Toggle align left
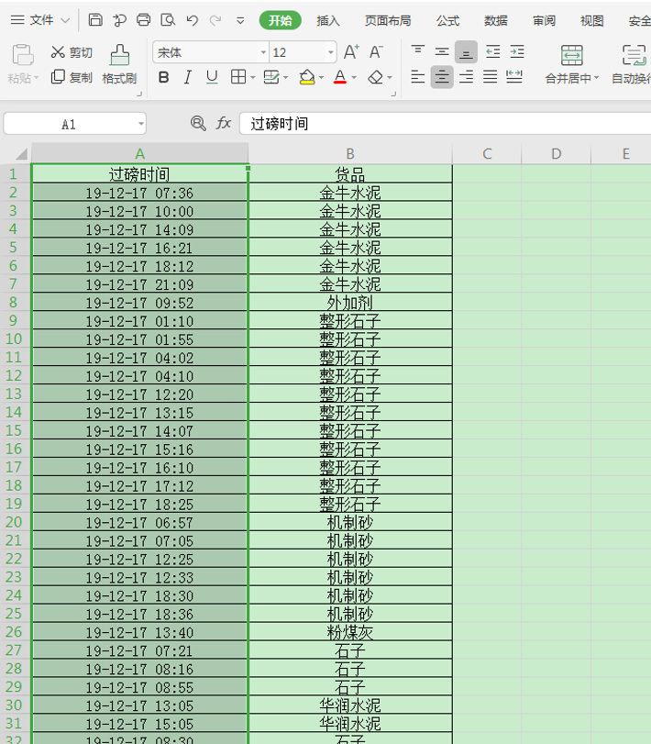Screen dimensions: 651x744 [418, 77]
